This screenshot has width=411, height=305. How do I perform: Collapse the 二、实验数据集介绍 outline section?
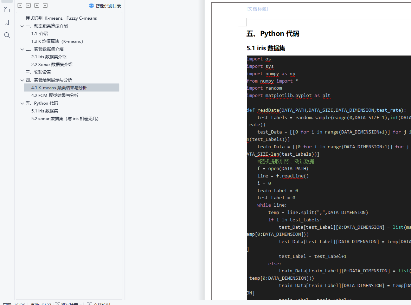tap(22, 49)
